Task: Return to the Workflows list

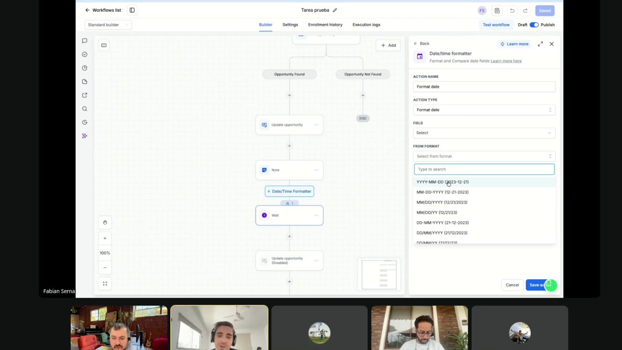Action: pos(103,10)
